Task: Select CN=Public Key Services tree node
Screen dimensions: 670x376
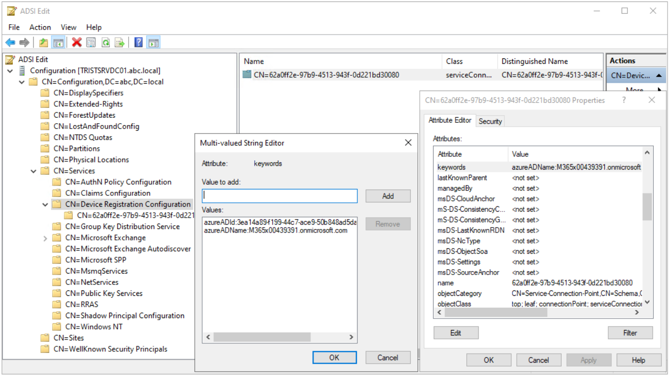Action: 104,293
